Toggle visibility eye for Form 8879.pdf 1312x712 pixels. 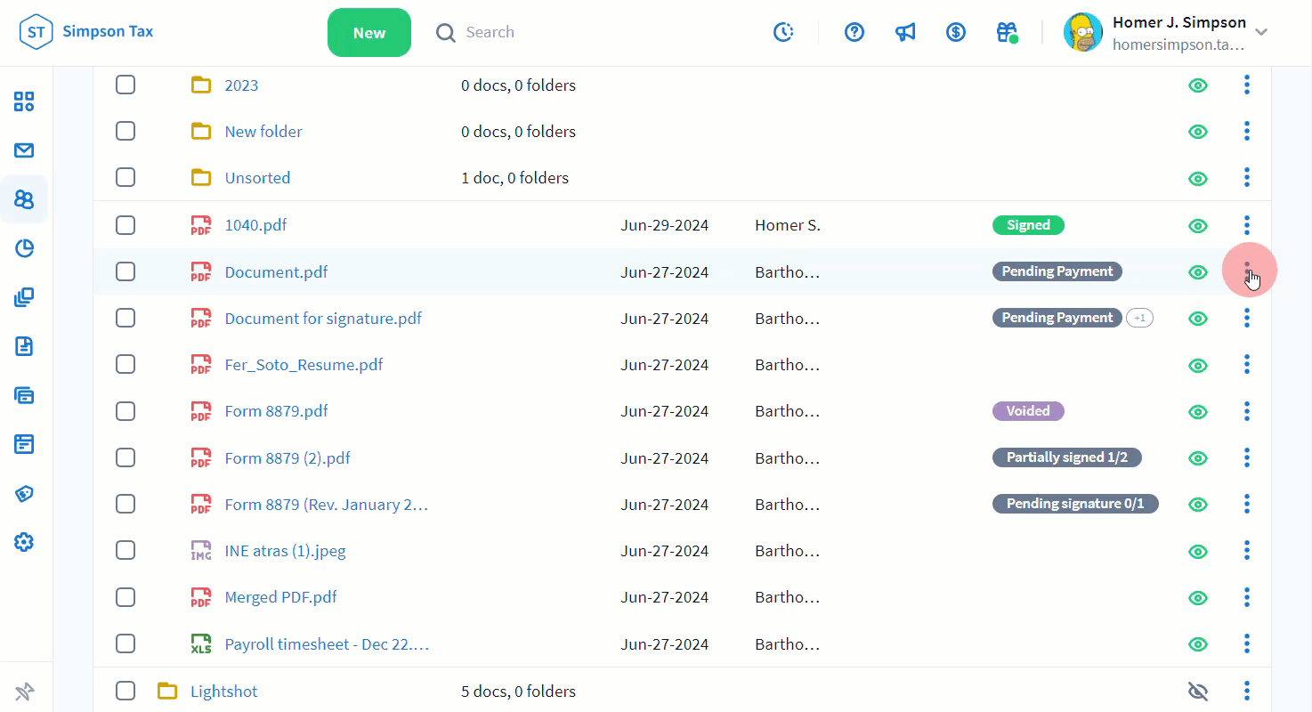click(1198, 412)
